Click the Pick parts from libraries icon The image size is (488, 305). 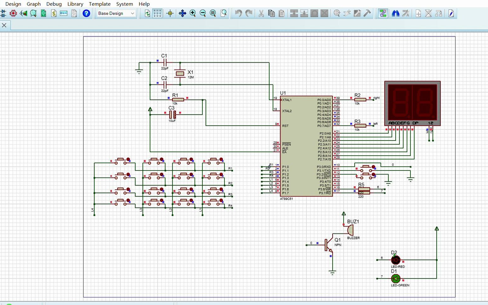tap(337, 13)
